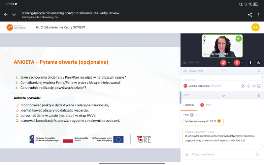Open AV window settings gear
Screen dimensions: 264x165
coord(259,62)
